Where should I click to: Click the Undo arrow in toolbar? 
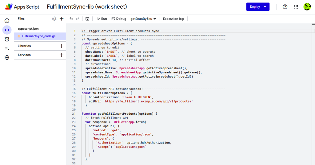71,19
